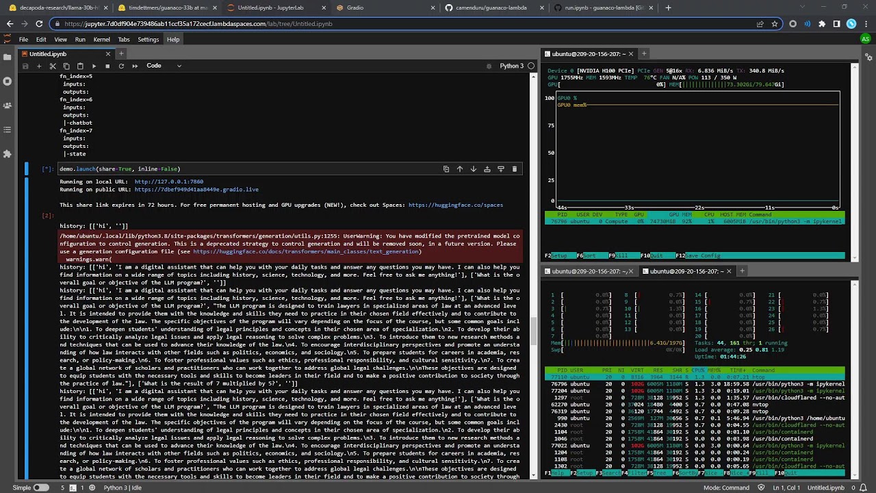Open the Settings menu
876x493 pixels.
(148, 40)
